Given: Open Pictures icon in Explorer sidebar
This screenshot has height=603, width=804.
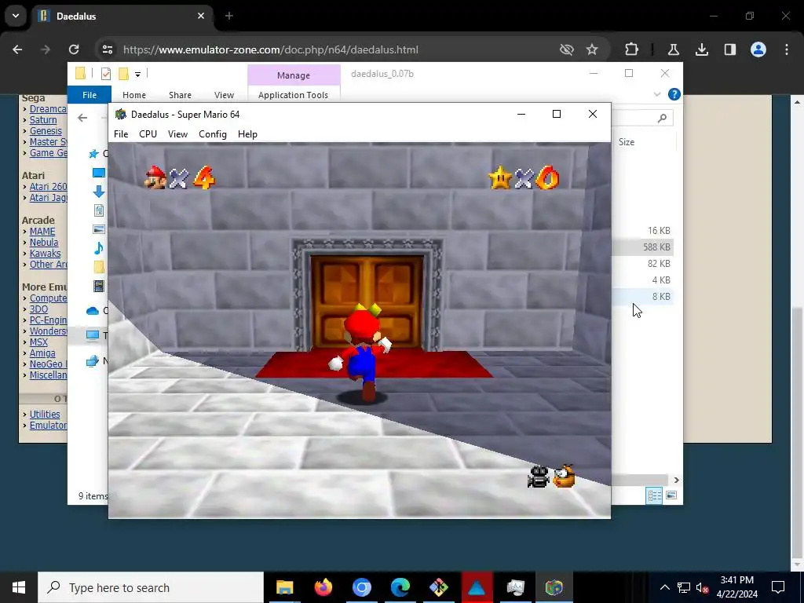Looking at the screenshot, I should (x=98, y=229).
